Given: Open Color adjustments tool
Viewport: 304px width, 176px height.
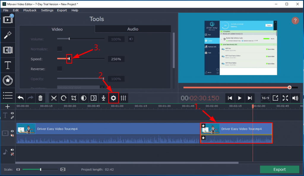Looking at the screenshot, I should pyautogui.click(x=83, y=98).
